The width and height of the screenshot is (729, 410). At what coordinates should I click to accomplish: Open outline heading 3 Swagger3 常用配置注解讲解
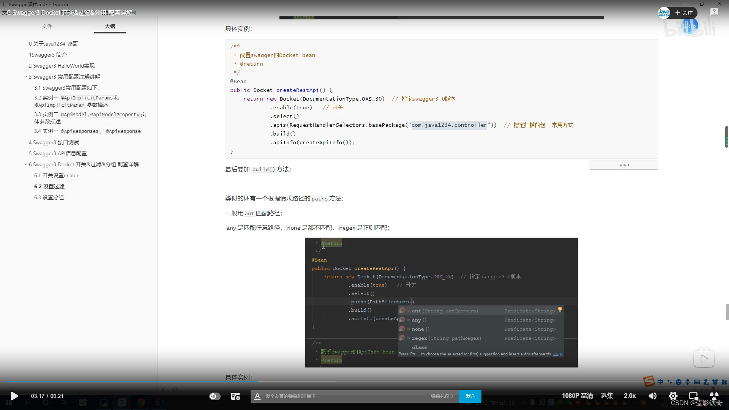(65, 77)
